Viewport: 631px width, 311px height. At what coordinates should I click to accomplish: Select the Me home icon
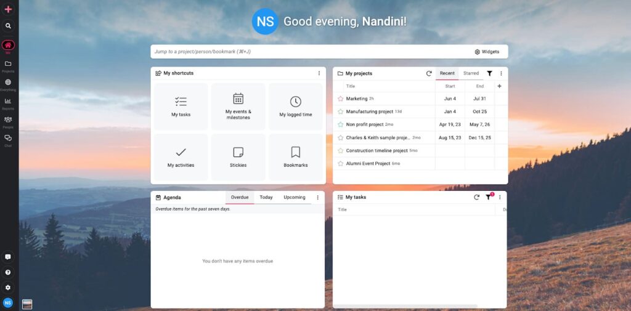coord(7,45)
